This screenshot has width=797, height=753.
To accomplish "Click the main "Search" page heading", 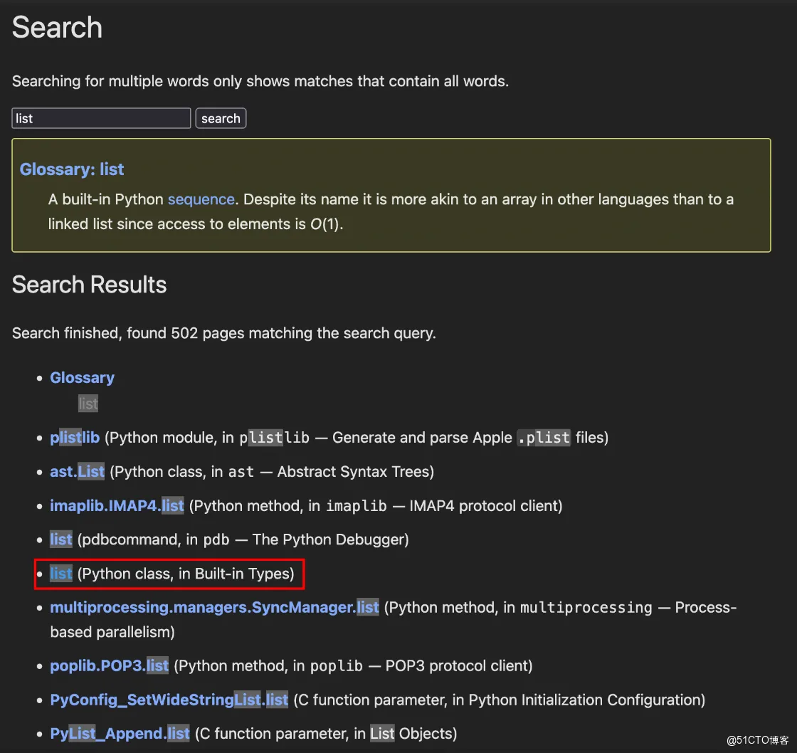I will pos(57,28).
